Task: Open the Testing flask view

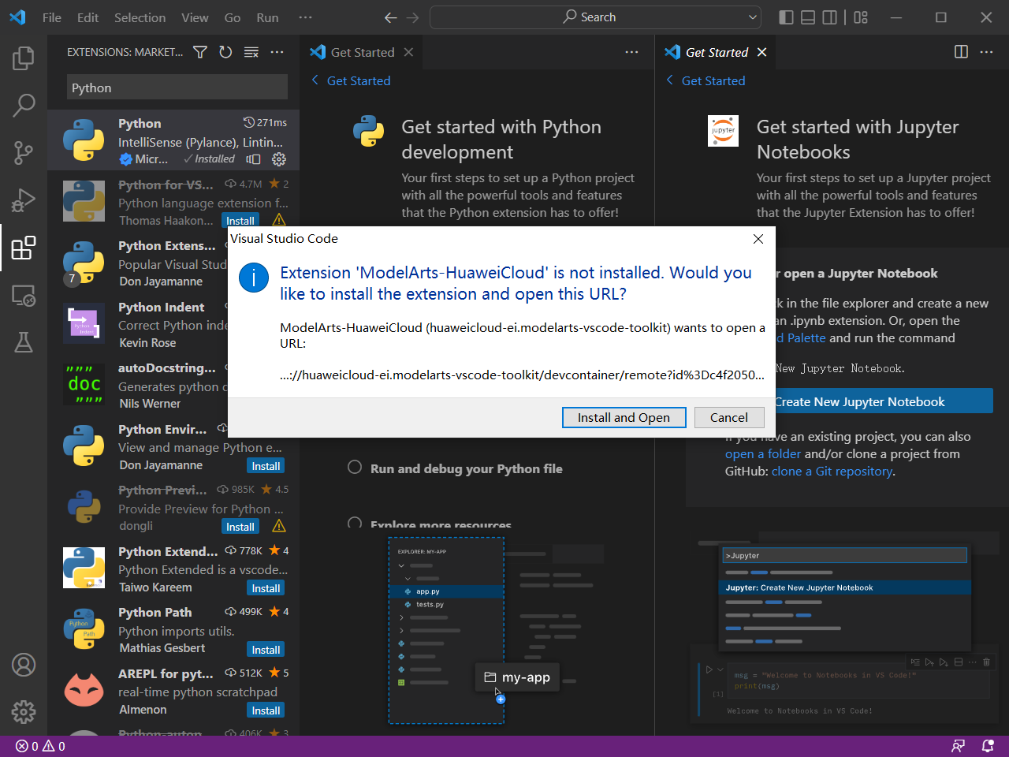Action: tap(24, 342)
